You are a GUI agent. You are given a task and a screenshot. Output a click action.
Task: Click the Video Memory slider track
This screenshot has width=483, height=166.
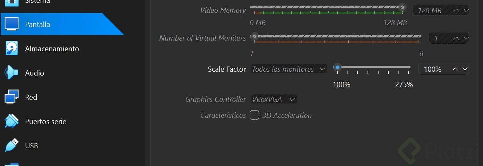[x=326, y=7]
